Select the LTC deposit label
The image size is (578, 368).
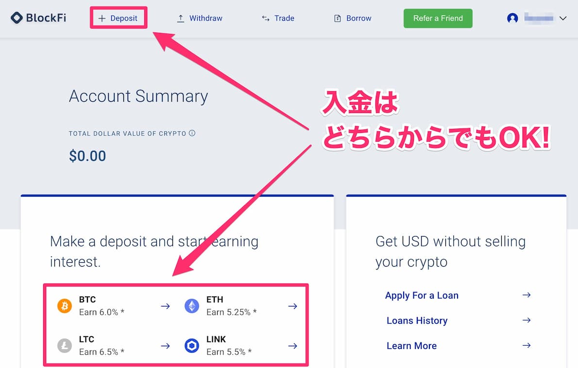click(x=86, y=339)
